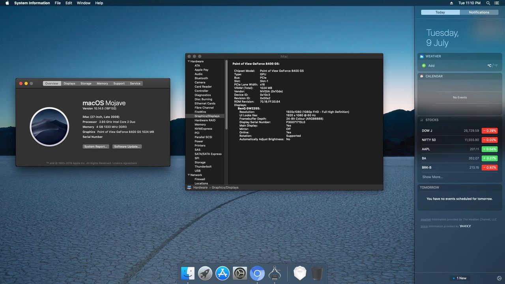Select NVMExpress in the sidebar
The height and width of the screenshot is (284, 505).
click(203, 129)
